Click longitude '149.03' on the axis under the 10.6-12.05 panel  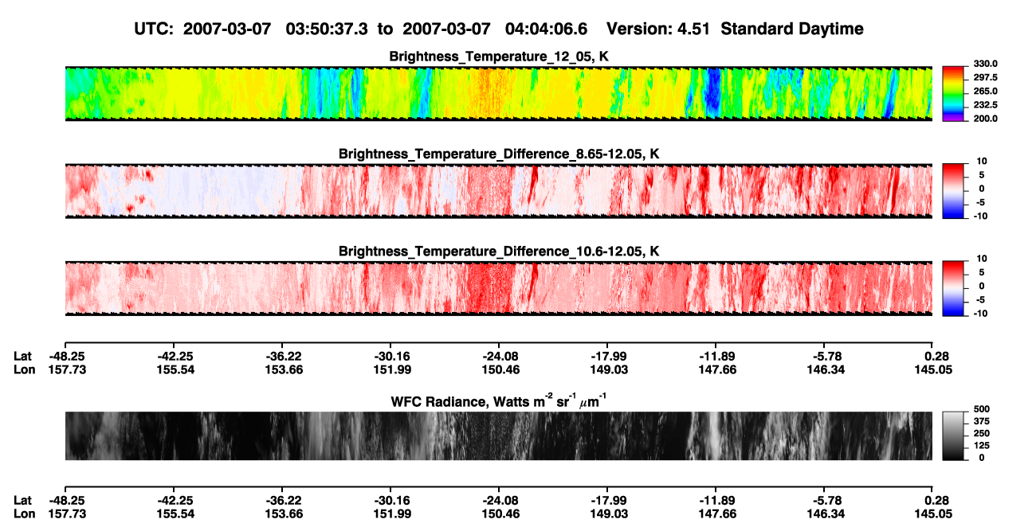pos(607,369)
